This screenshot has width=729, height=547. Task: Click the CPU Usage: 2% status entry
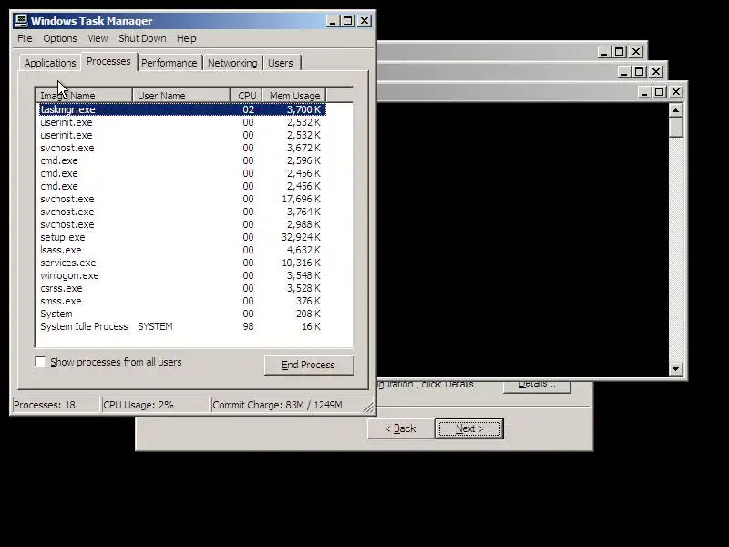point(155,405)
